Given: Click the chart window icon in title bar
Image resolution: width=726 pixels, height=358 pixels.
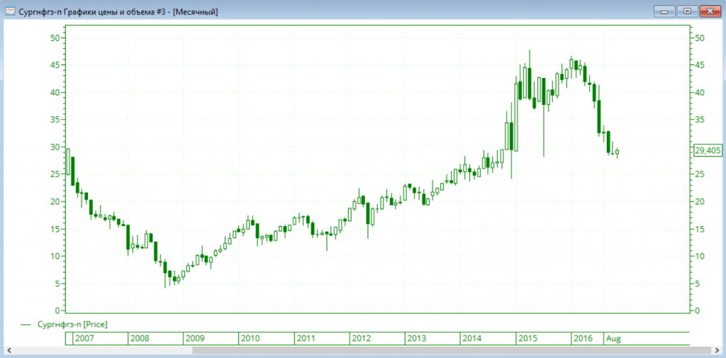Looking at the screenshot, I should click(x=11, y=11).
